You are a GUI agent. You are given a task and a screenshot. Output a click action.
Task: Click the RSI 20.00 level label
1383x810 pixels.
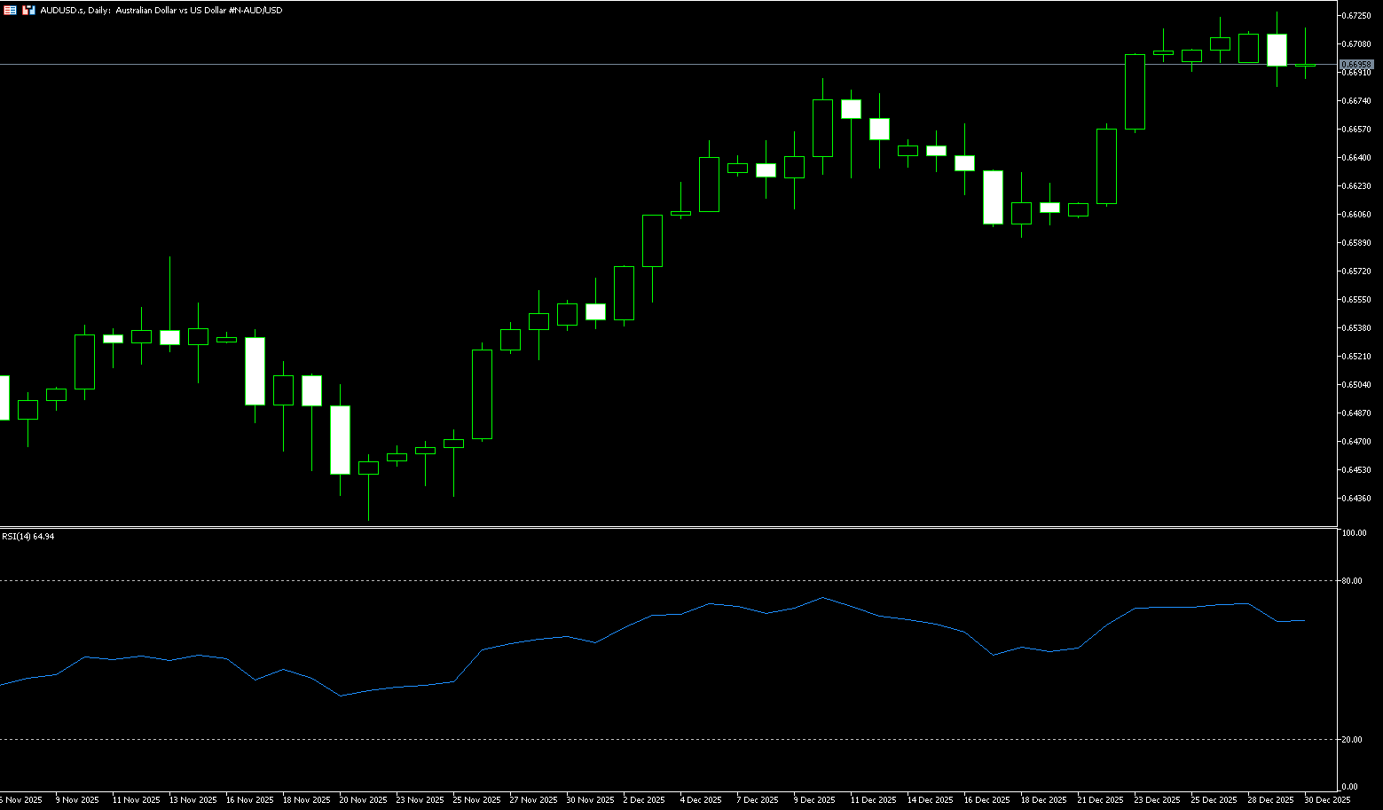pyautogui.click(x=1353, y=740)
